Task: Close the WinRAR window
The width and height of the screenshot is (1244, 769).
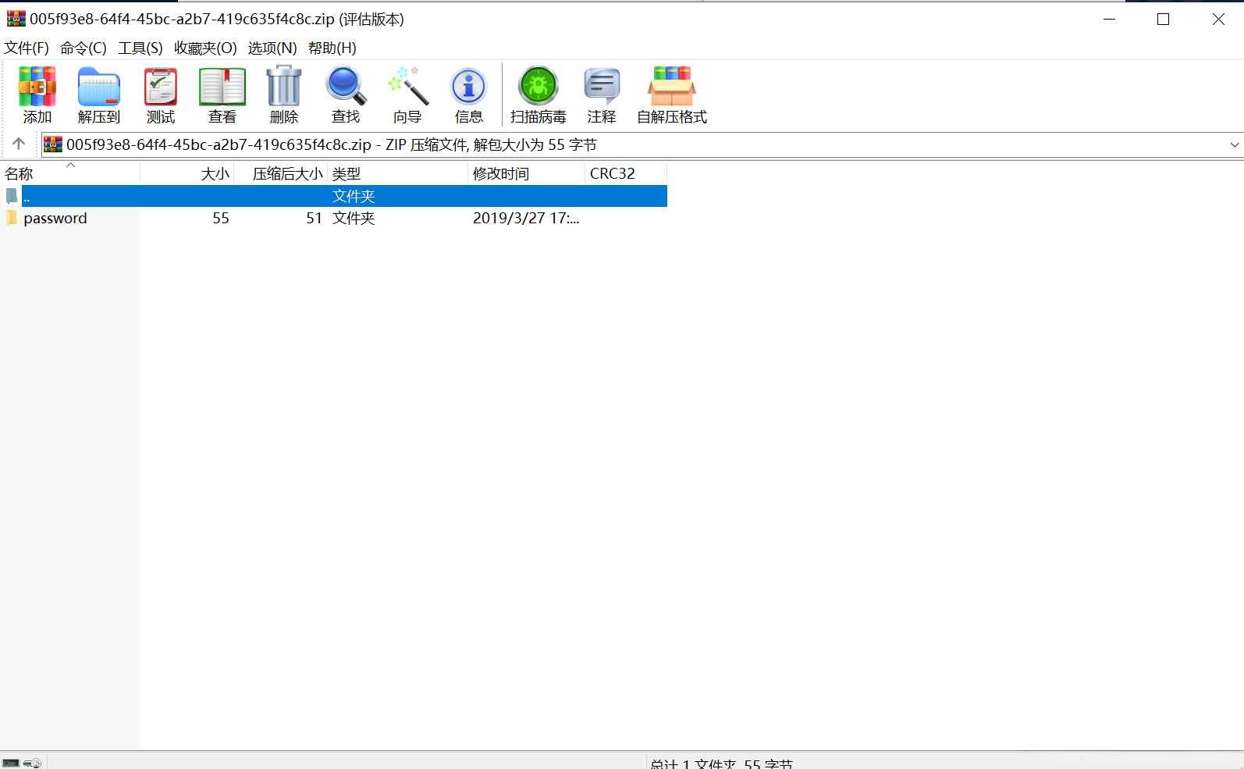Action: 1218,20
